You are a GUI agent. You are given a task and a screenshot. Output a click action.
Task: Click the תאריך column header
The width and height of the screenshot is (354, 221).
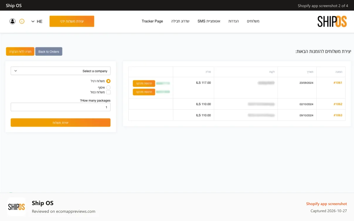tap(310, 72)
